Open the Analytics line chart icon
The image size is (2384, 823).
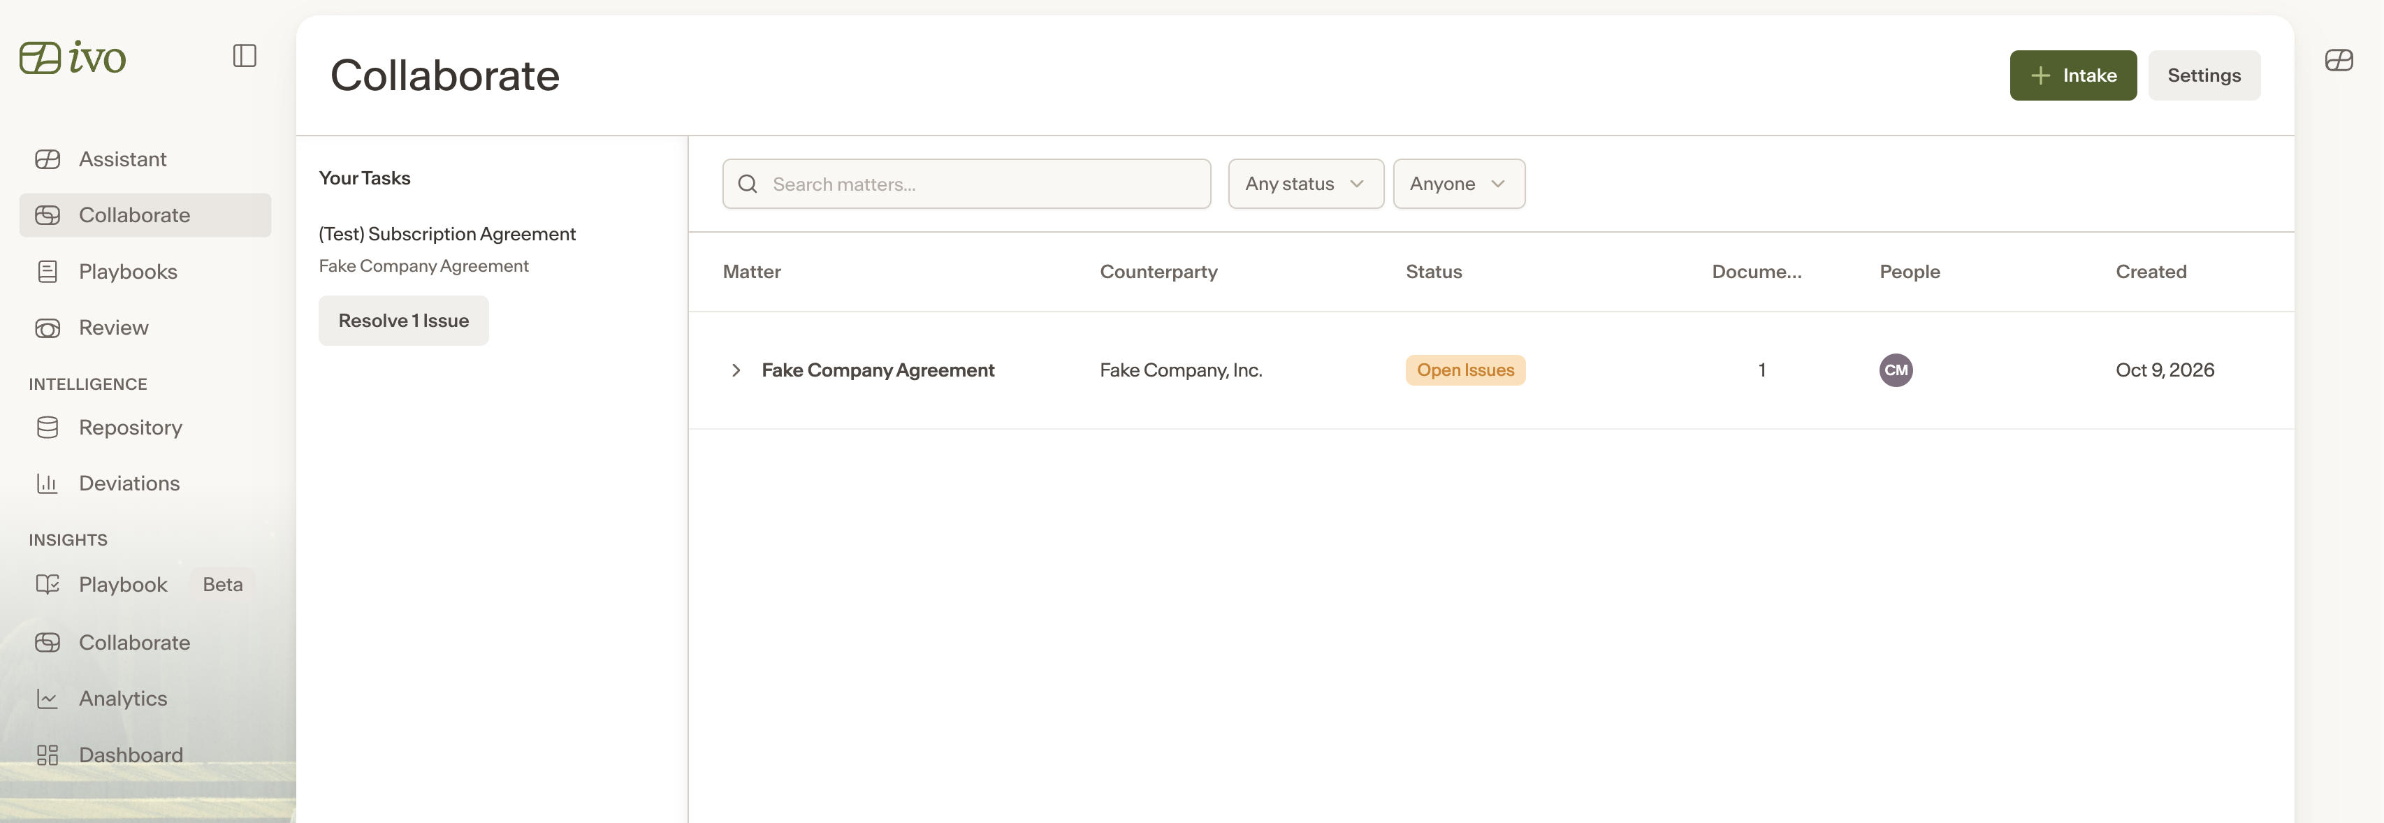pyautogui.click(x=48, y=699)
